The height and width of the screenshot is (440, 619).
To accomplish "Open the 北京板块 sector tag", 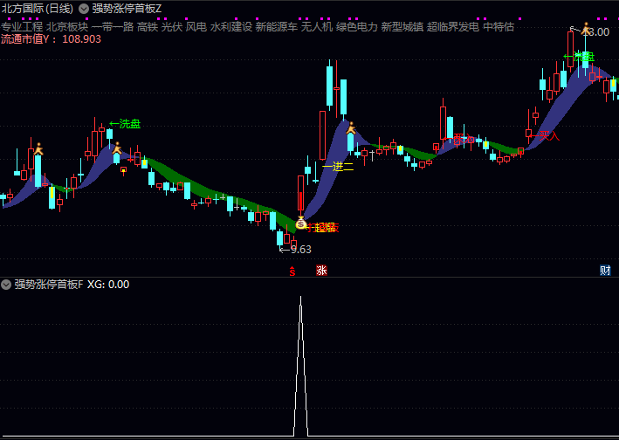I will click(x=67, y=27).
